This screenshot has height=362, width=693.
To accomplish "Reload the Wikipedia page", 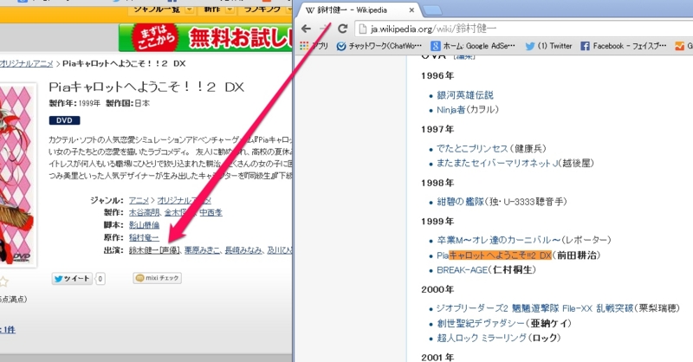I will [342, 29].
